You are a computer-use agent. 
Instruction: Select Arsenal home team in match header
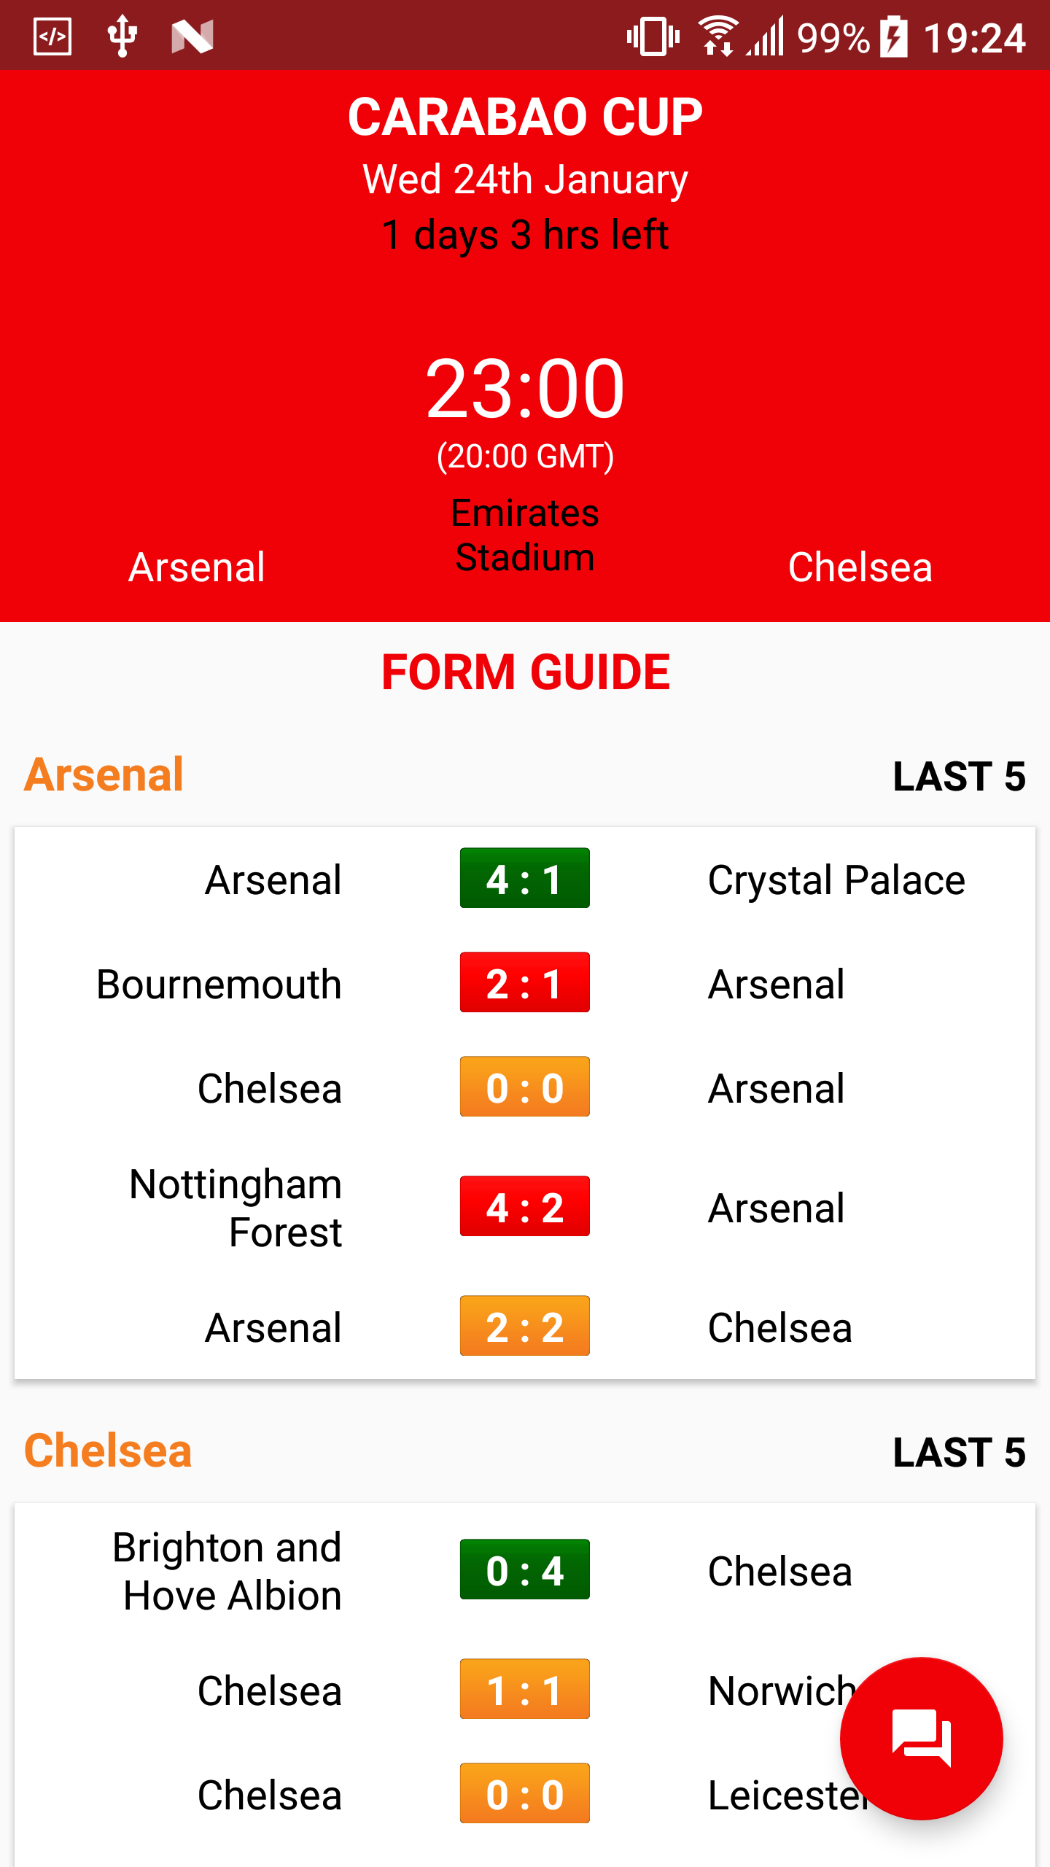pos(196,567)
